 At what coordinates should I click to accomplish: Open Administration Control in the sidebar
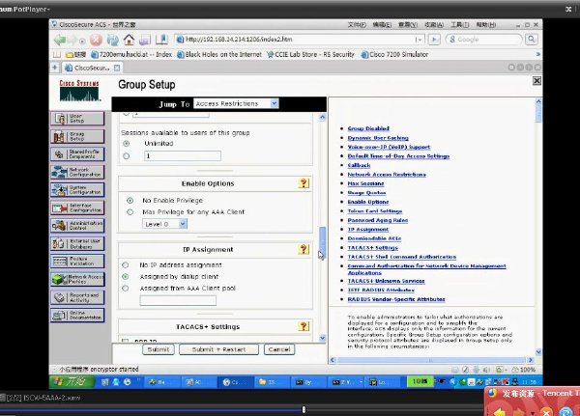(77, 225)
